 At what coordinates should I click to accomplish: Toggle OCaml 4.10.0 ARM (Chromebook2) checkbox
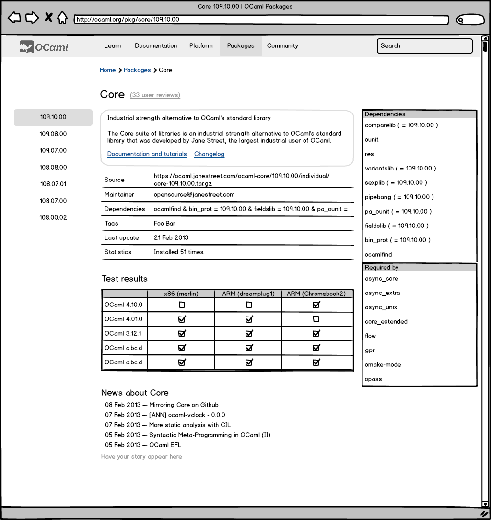[316, 305]
